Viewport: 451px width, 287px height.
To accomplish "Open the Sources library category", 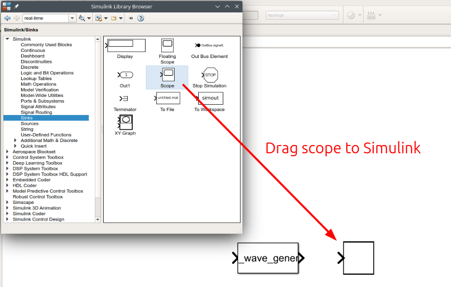I will [x=30, y=123].
